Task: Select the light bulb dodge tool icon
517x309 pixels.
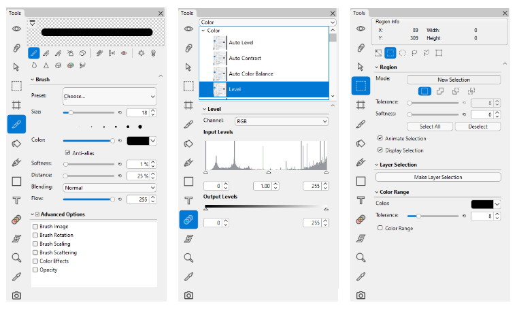Action: [x=153, y=53]
